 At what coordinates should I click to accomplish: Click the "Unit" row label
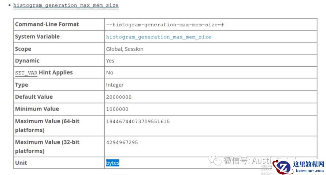(x=21, y=163)
